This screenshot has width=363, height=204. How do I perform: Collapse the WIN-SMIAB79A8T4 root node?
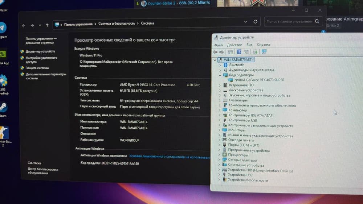pyautogui.click(x=215, y=60)
